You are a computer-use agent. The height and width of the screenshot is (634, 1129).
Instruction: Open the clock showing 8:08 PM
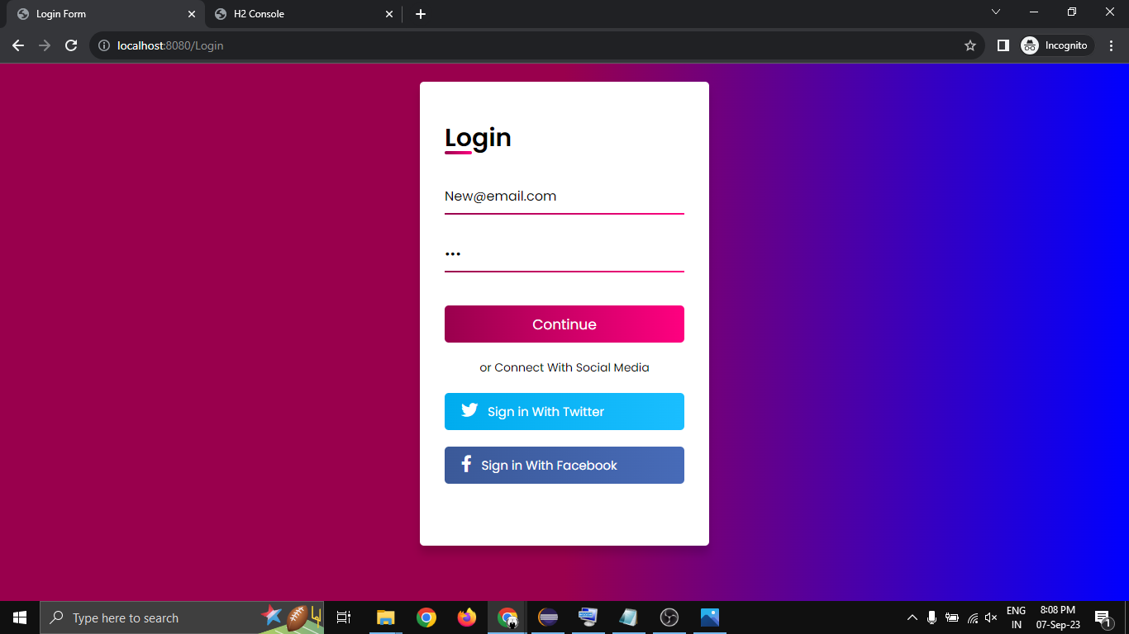pos(1058,617)
